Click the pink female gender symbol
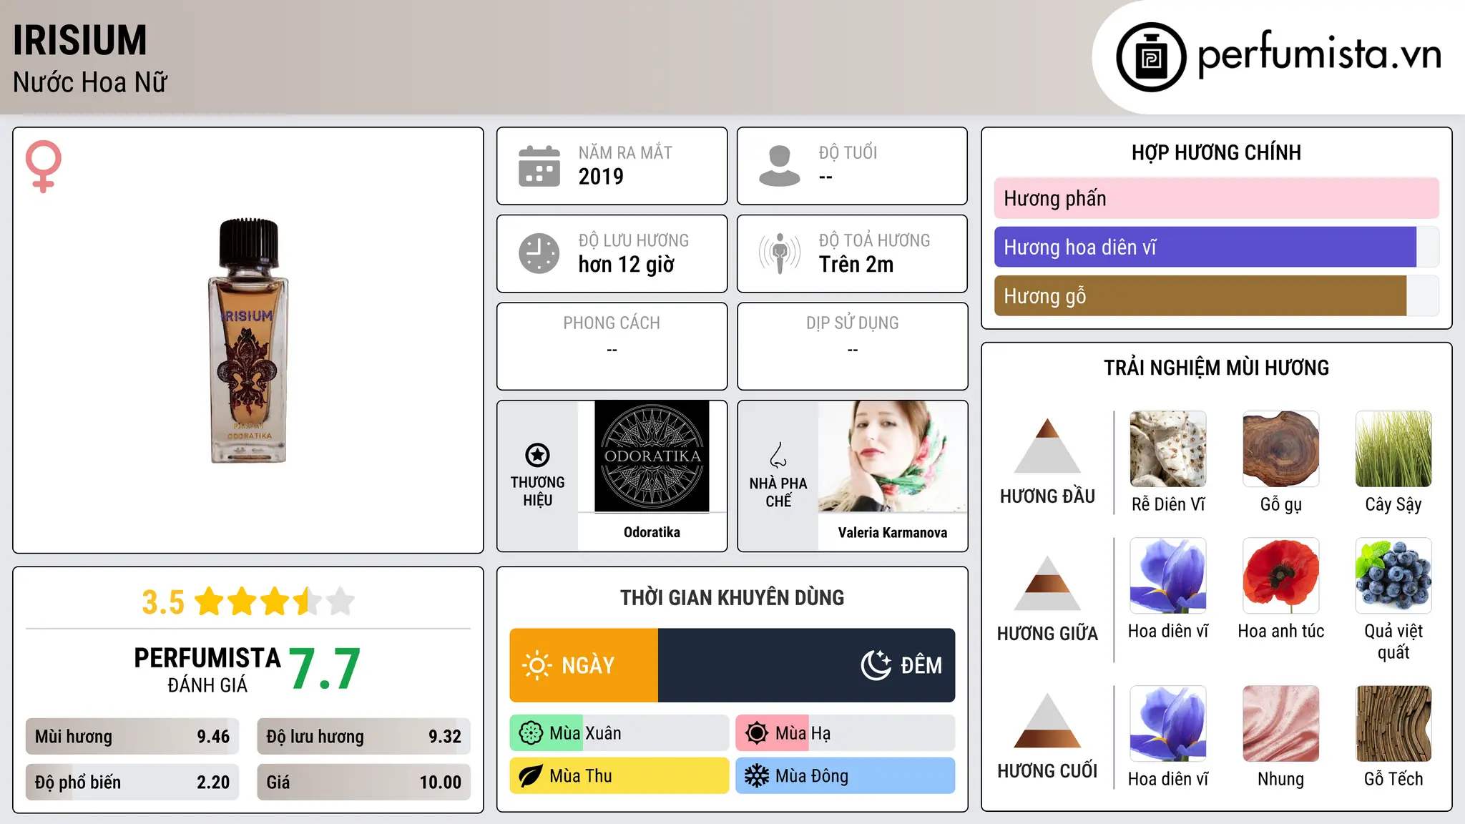1465x824 pixels. pos(44,166)
